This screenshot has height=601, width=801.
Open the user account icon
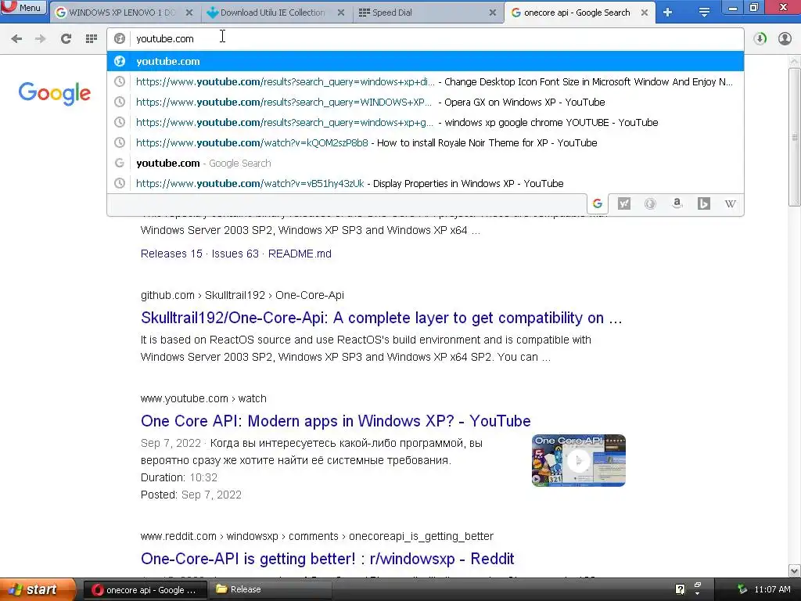click(x=785, y=38)
